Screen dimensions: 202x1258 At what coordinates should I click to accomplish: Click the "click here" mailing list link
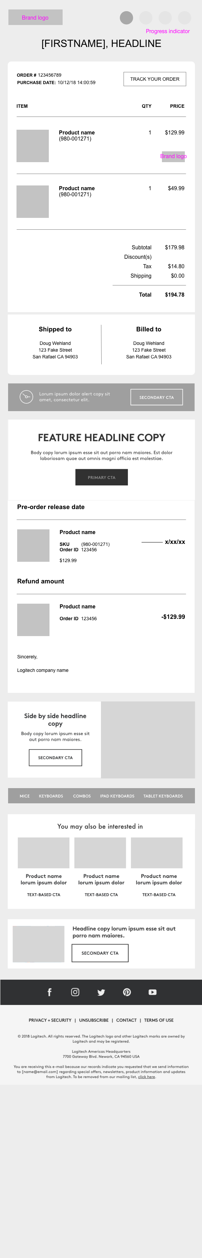click(x=146, y=1077)
